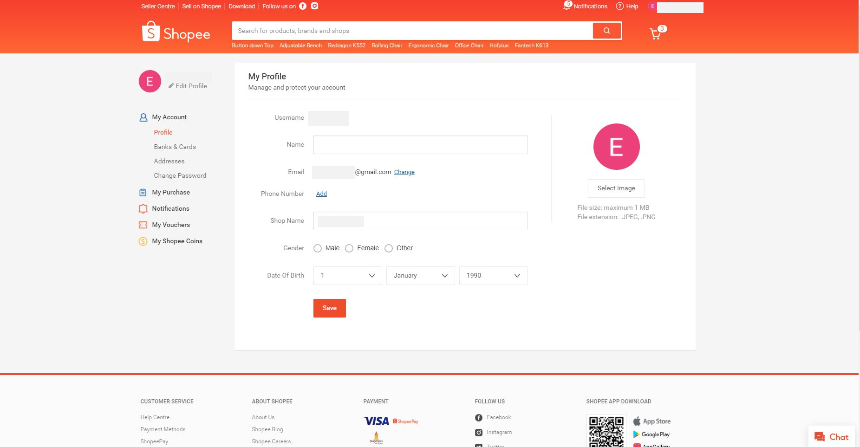Open the Chat widget

831,437
